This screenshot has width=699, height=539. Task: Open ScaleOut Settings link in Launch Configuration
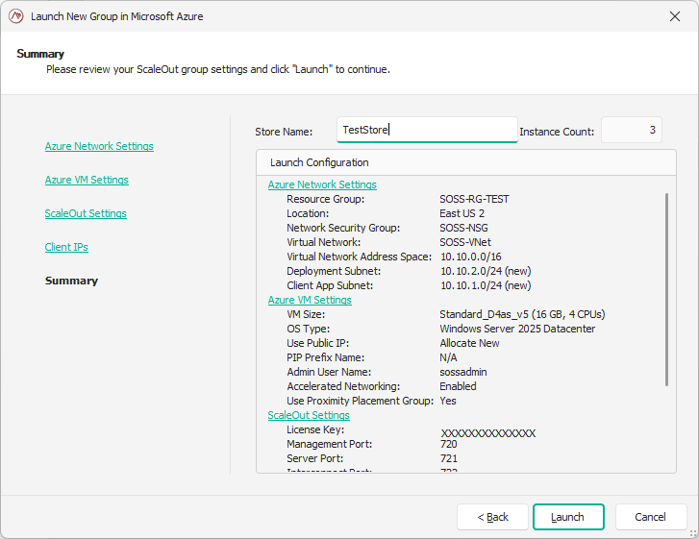(x=309, y=415)
